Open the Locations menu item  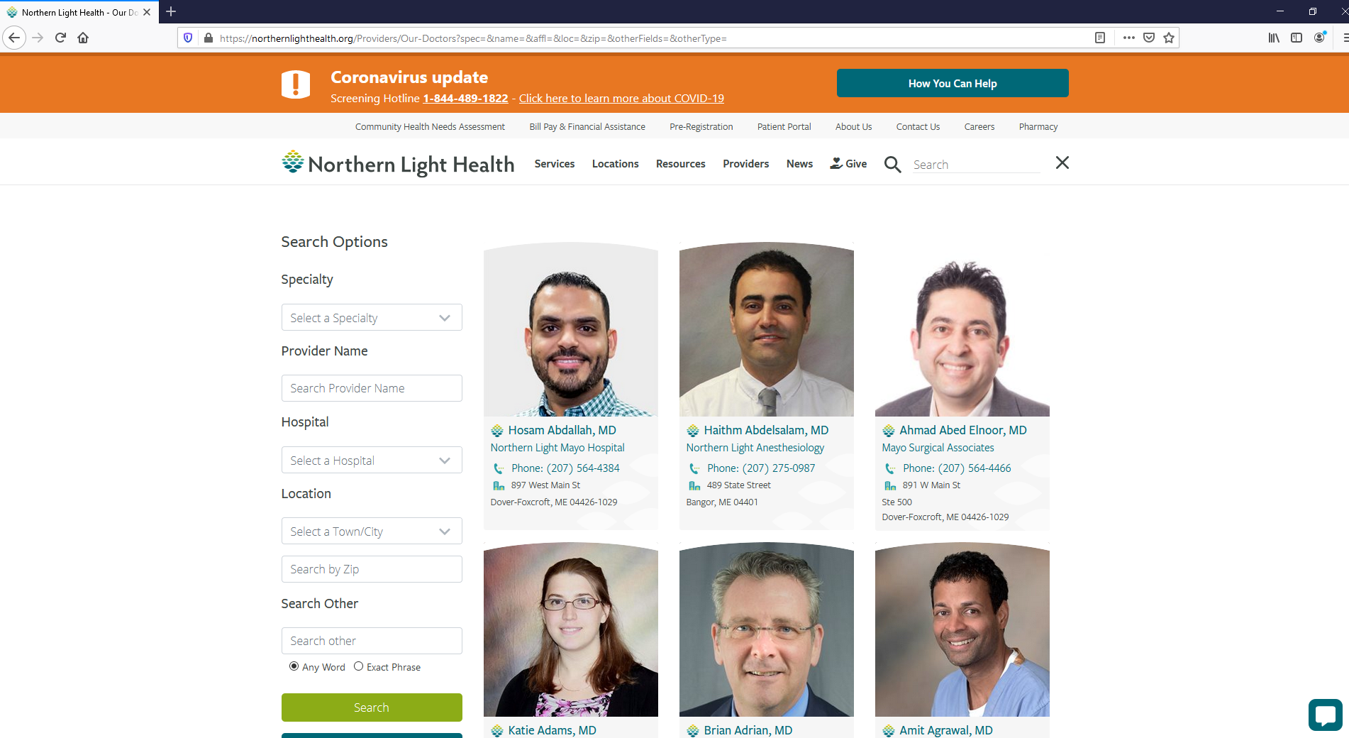click(615, 164)
